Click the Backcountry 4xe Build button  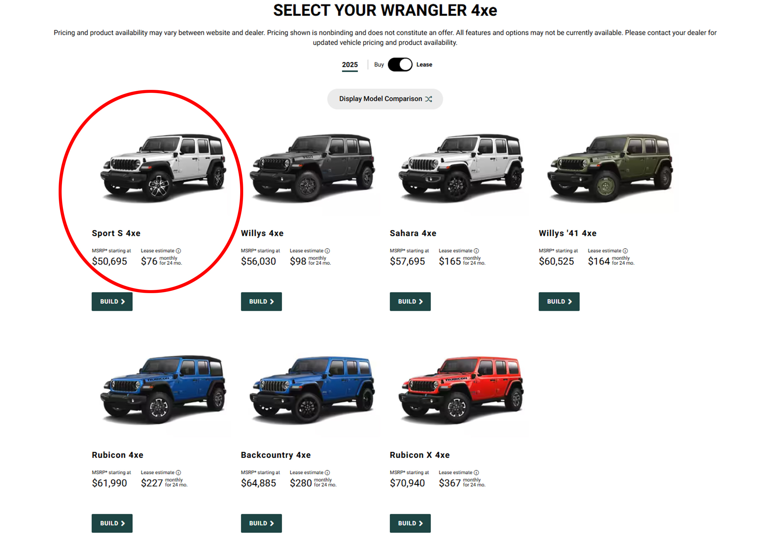261,523
